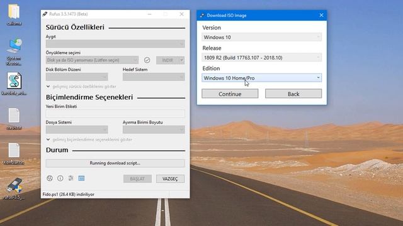Click the VAZGEÇ cancel button

(x=170, y=178)
